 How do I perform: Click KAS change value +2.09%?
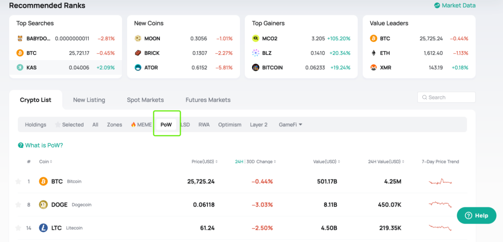[106, 67]
